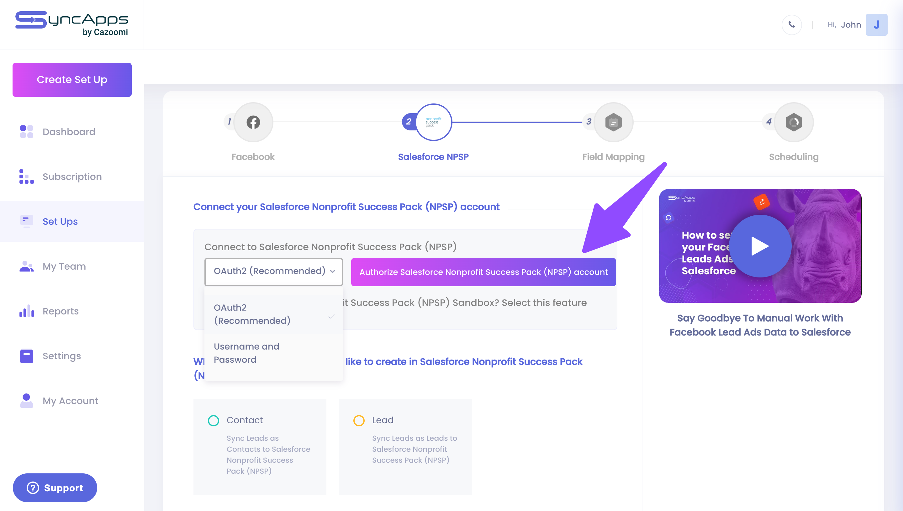Viewport: 903px width, 511px height.
Task: Click 'Connect to Salesforce Nonprofit Success Pack (NPSP)' label
Action: (x=330, y=247)
